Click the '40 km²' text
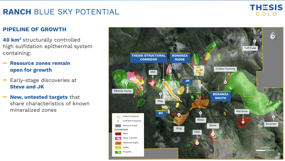The image size is (285, 161). pyautogui.click(x=12, y=40)
